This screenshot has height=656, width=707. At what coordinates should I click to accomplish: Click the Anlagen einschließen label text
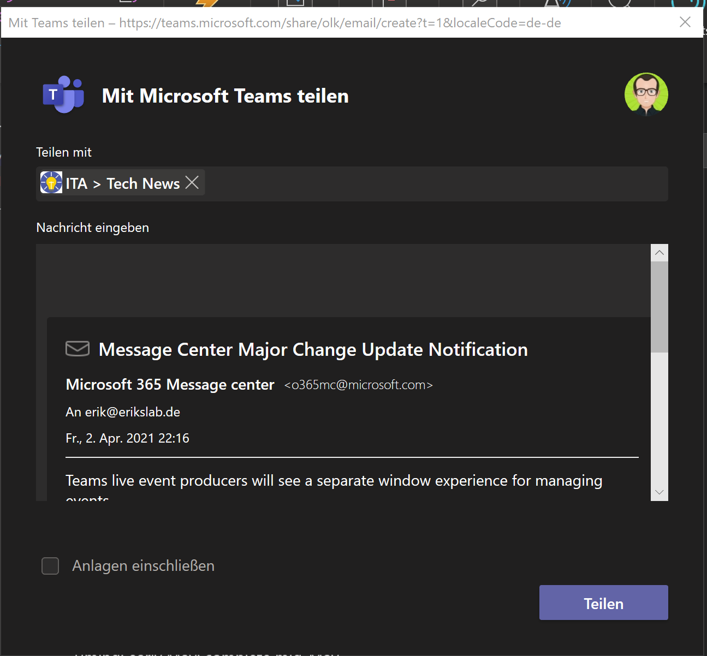pos(143,566)
